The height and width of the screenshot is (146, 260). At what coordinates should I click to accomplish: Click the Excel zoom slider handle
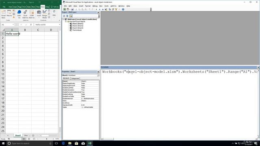coord(47,139)
